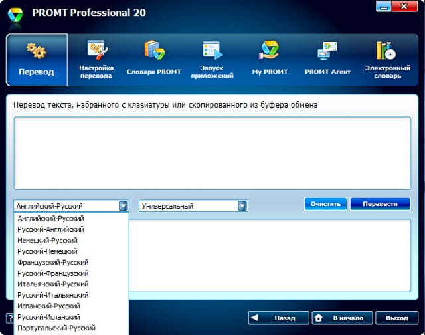Click the Перевести button
The image size is (425, 335).
point(380,204)
